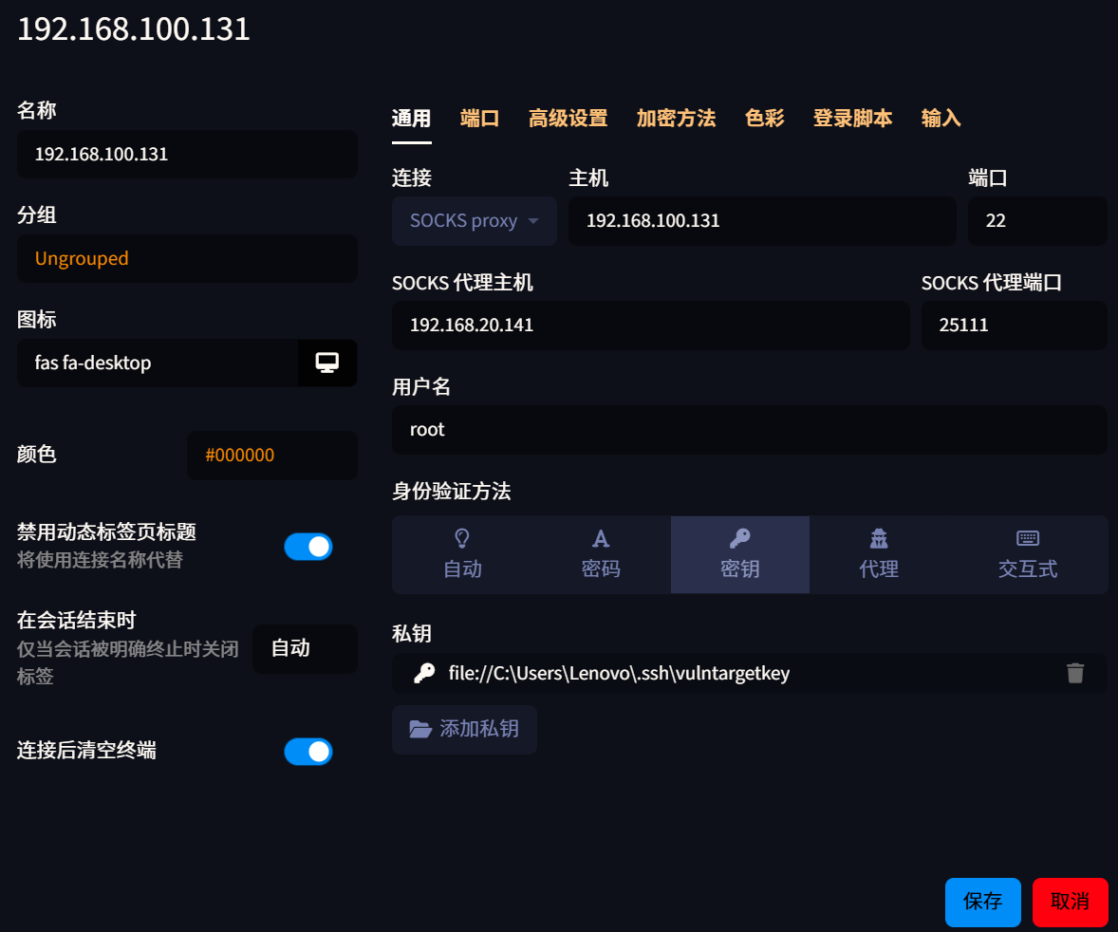The image size is (1118, 932).
Task: Open the #000000 color field
Action: coord(271,455)
